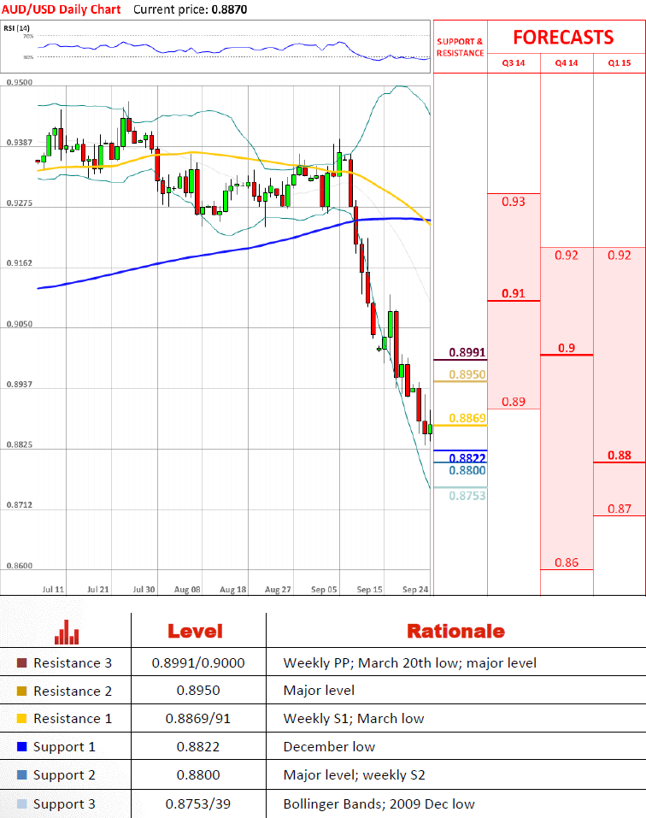
Task: Click the 'Major level; weekly S2' rationale
Action: pos(354,775)
